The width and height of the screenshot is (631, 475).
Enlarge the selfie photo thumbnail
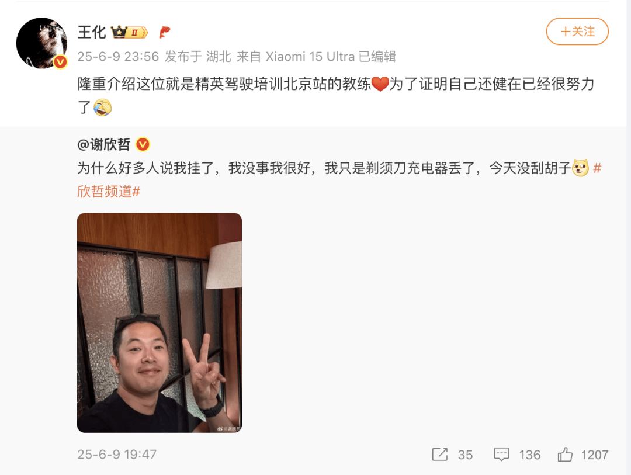[160, 323]
